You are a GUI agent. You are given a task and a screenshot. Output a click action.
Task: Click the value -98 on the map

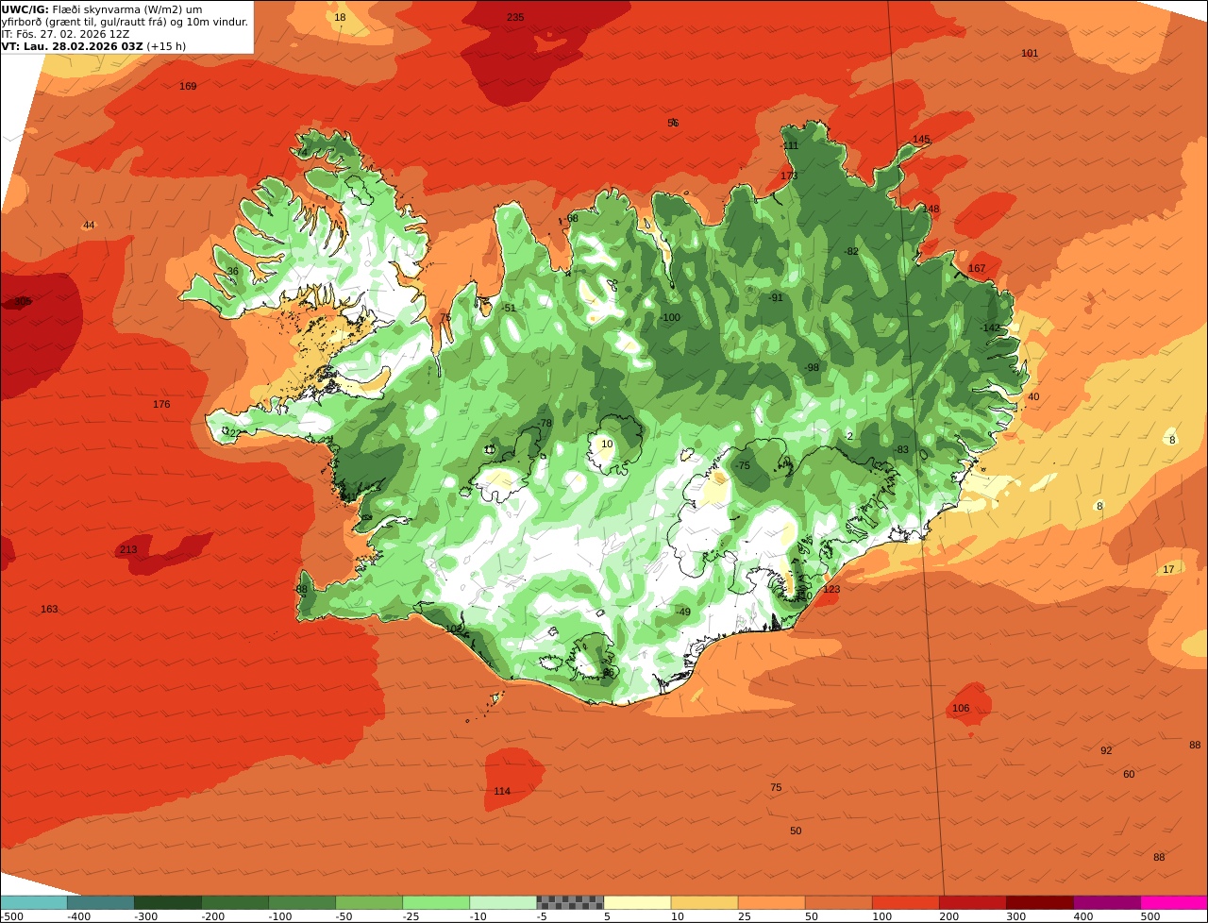tap(811, 367)
